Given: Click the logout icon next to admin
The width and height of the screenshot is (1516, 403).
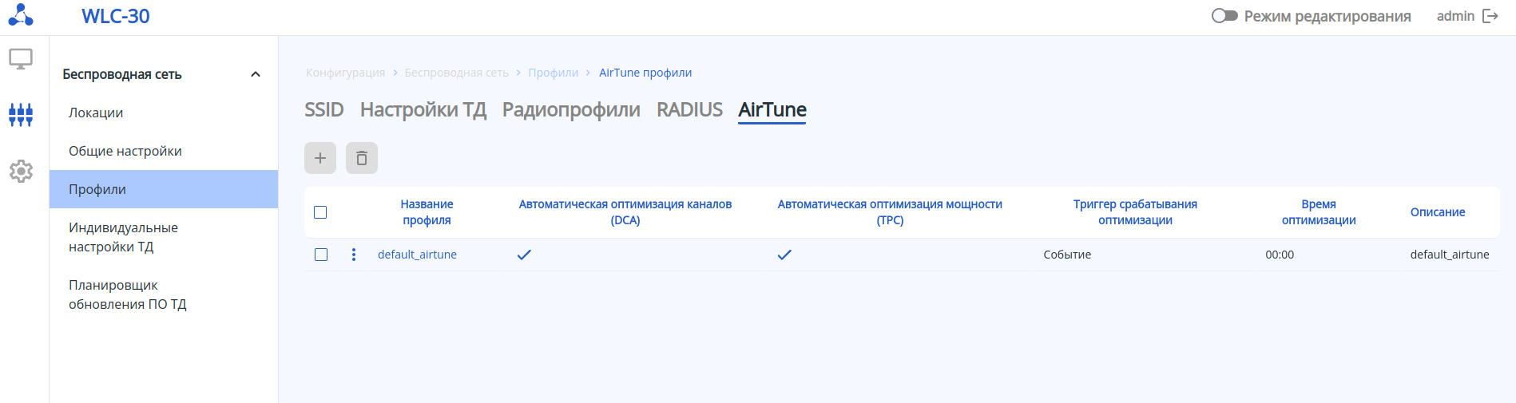Looking at the screenshot, I should pyautogui.click(x=1490, y=16).
